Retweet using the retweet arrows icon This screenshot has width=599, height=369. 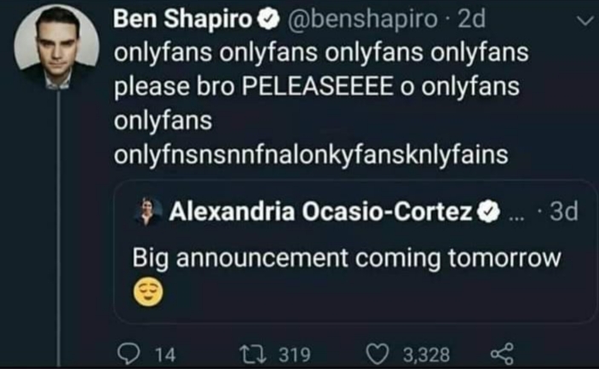(x=252, y=355)
